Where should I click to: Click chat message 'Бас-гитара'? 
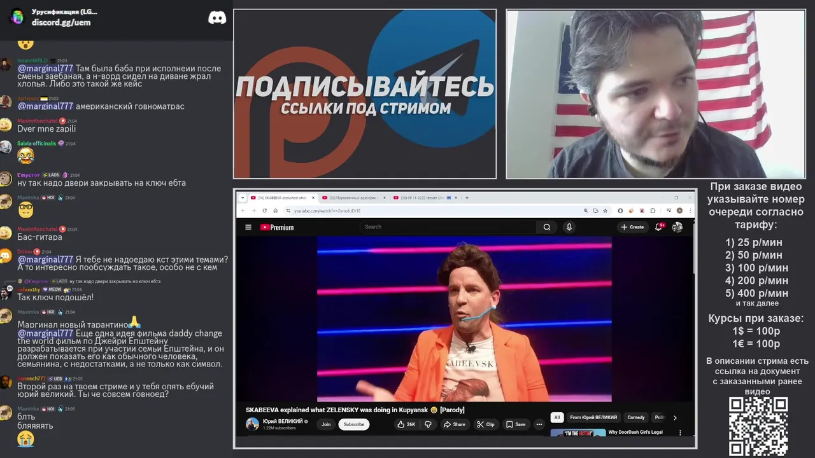click(39, 237)
